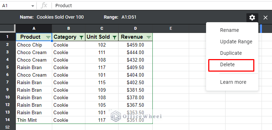Select row 12 header
Image resolution: width=272 pixels, height=130 pixels.
8,105
